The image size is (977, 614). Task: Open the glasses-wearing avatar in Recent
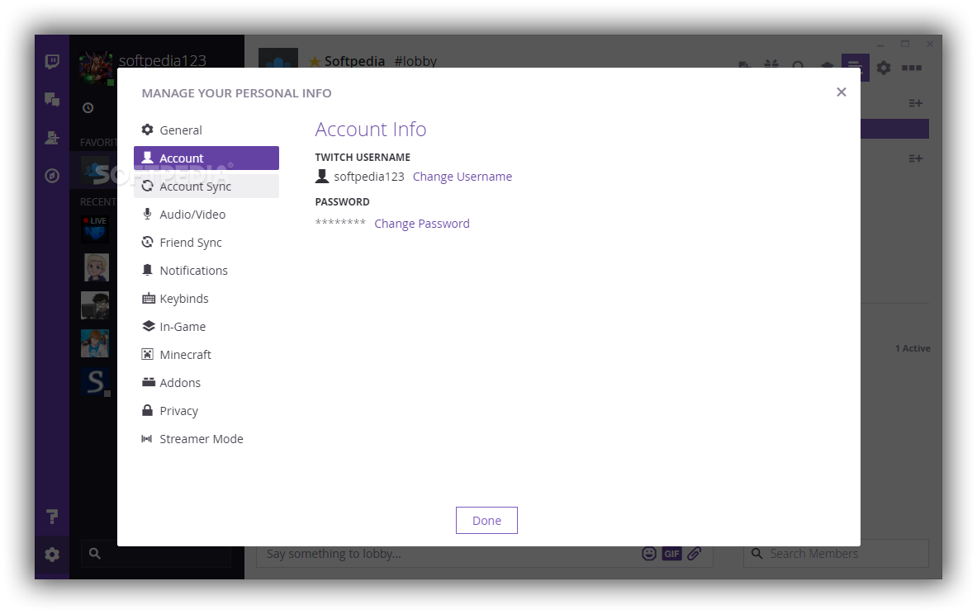click(x=95, y=305)
